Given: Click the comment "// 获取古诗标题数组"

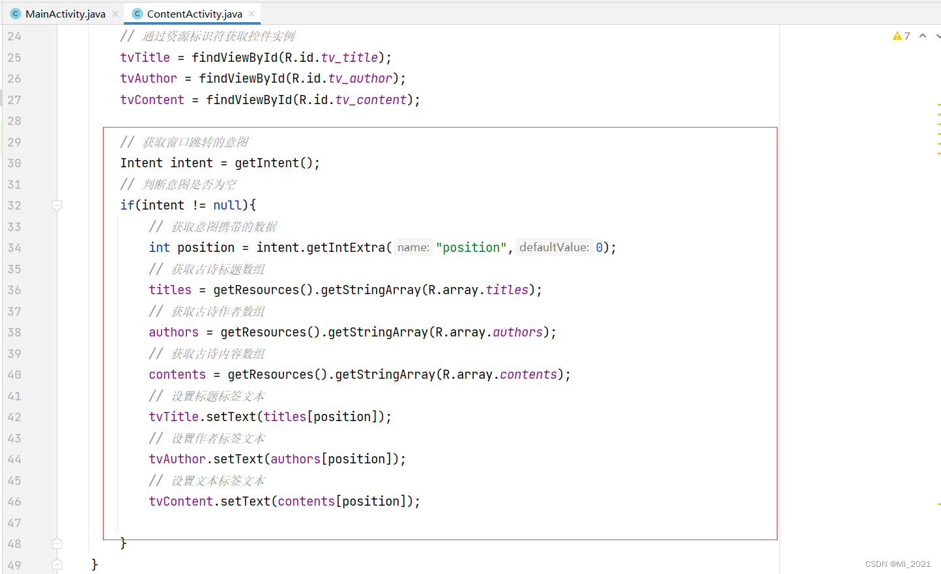Looking at the screenshot, I should coord(207,269).
